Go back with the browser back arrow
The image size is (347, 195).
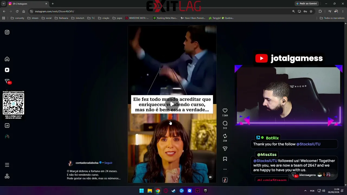coord(4,11)
